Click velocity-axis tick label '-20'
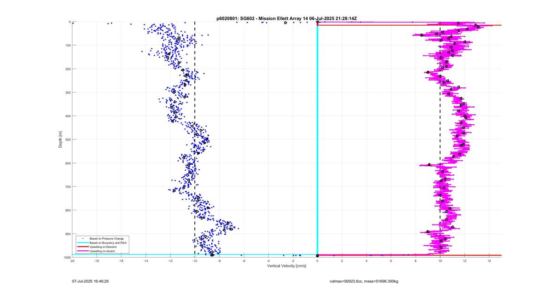Image resolution: width=554 pixels, height=289 pixels. (x=72, y=261)
